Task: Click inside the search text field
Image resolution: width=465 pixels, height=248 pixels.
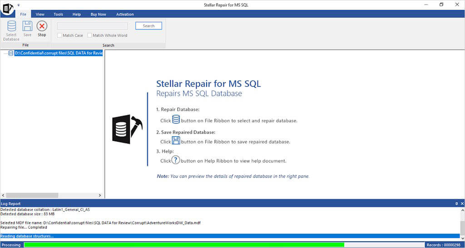Action: point(92,26)
